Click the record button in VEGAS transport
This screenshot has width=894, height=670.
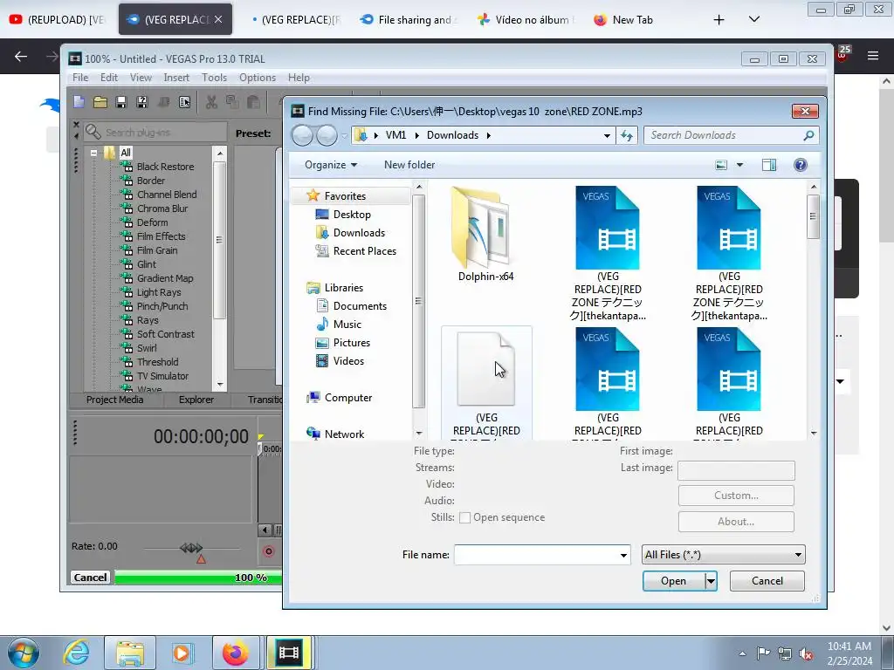(x=269, y=551)
